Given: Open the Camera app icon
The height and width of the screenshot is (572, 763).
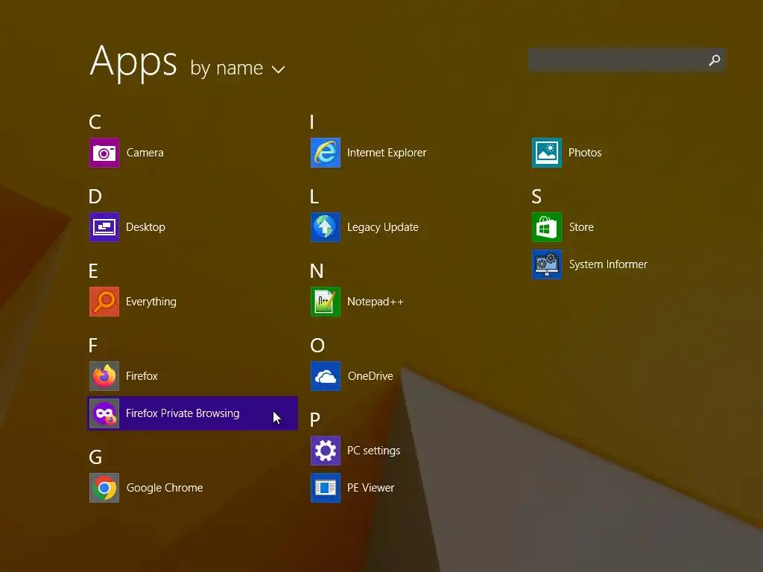Looking at the screenshot, I should coord(104,153).
